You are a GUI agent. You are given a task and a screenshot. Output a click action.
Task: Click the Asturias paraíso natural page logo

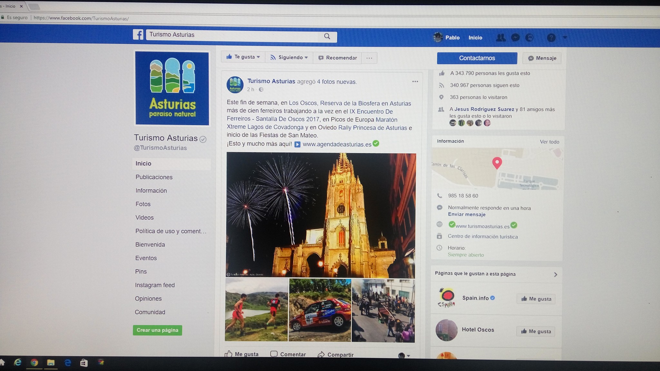[172, 88]
